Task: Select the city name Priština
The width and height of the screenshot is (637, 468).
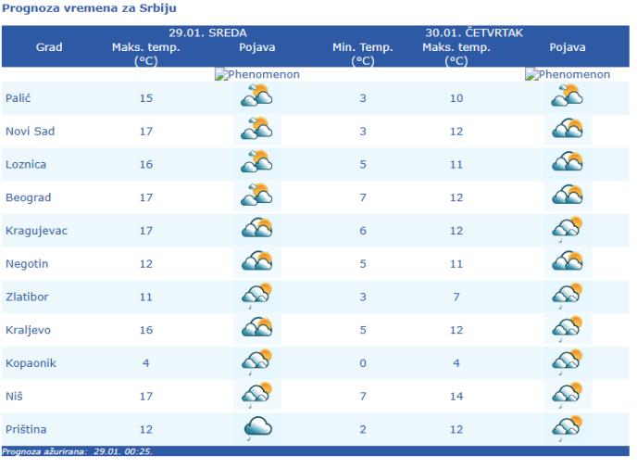Action: [x=26, y=429]
